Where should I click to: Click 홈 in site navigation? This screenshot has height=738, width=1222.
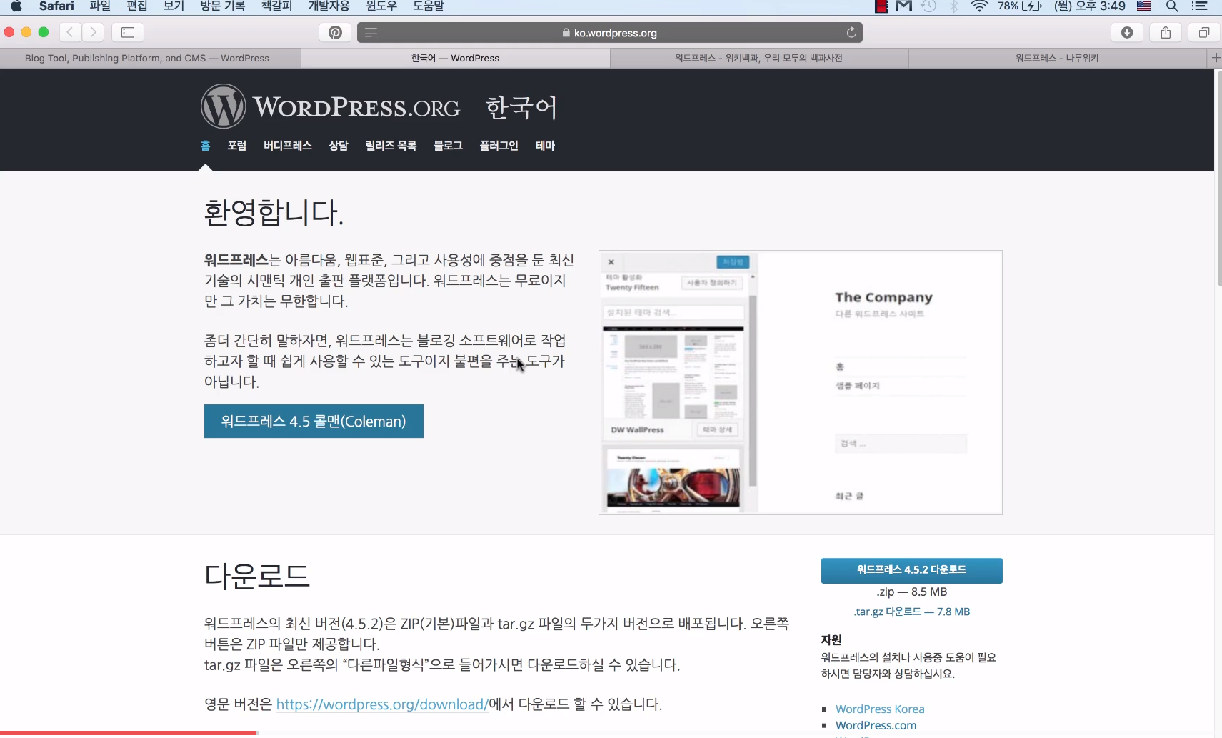pyautogui.click(x=206, y=146)
